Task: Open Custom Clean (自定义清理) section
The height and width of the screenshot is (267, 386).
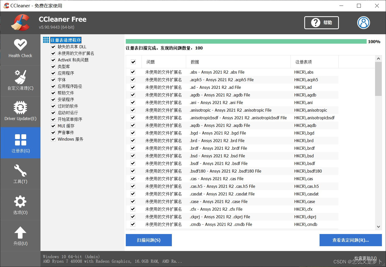Action: [x=20, y=80]
